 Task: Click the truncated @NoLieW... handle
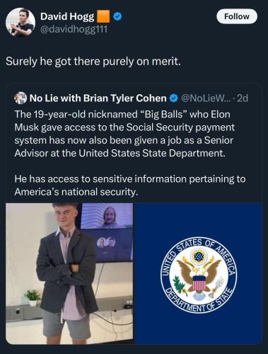click(x=204, y=98)
